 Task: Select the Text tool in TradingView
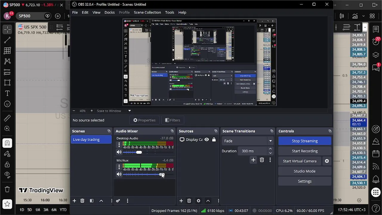pyautogui.click(x=7, y=93)
